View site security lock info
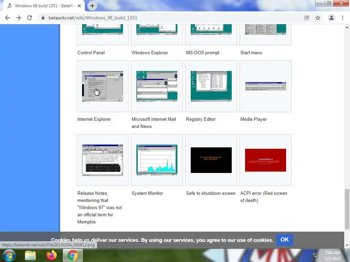Viewport: 350px width, 262px height. pyautogui.click(x=43, y=18)
